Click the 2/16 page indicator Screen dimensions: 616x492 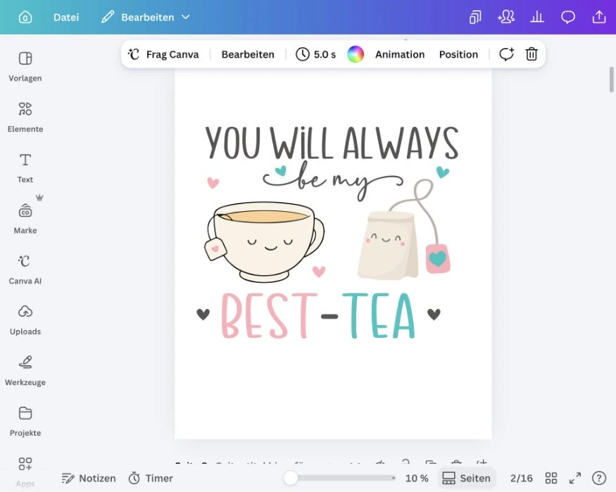(x=522, y=478)
